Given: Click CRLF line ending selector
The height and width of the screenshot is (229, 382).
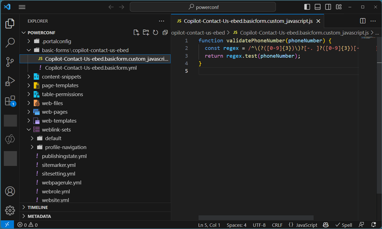Looking at the screenshot, I should click(277, 225).
